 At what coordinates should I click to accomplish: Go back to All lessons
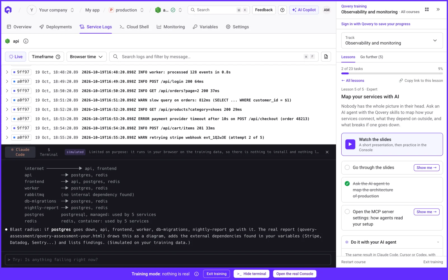click(x=353, y=81)
